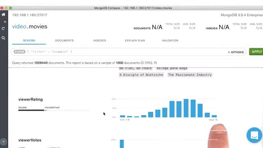This screenshot has width=263, height=148.
Task: Select 'A Disciple of Nietzsche' title value
Action: (141, 75)
